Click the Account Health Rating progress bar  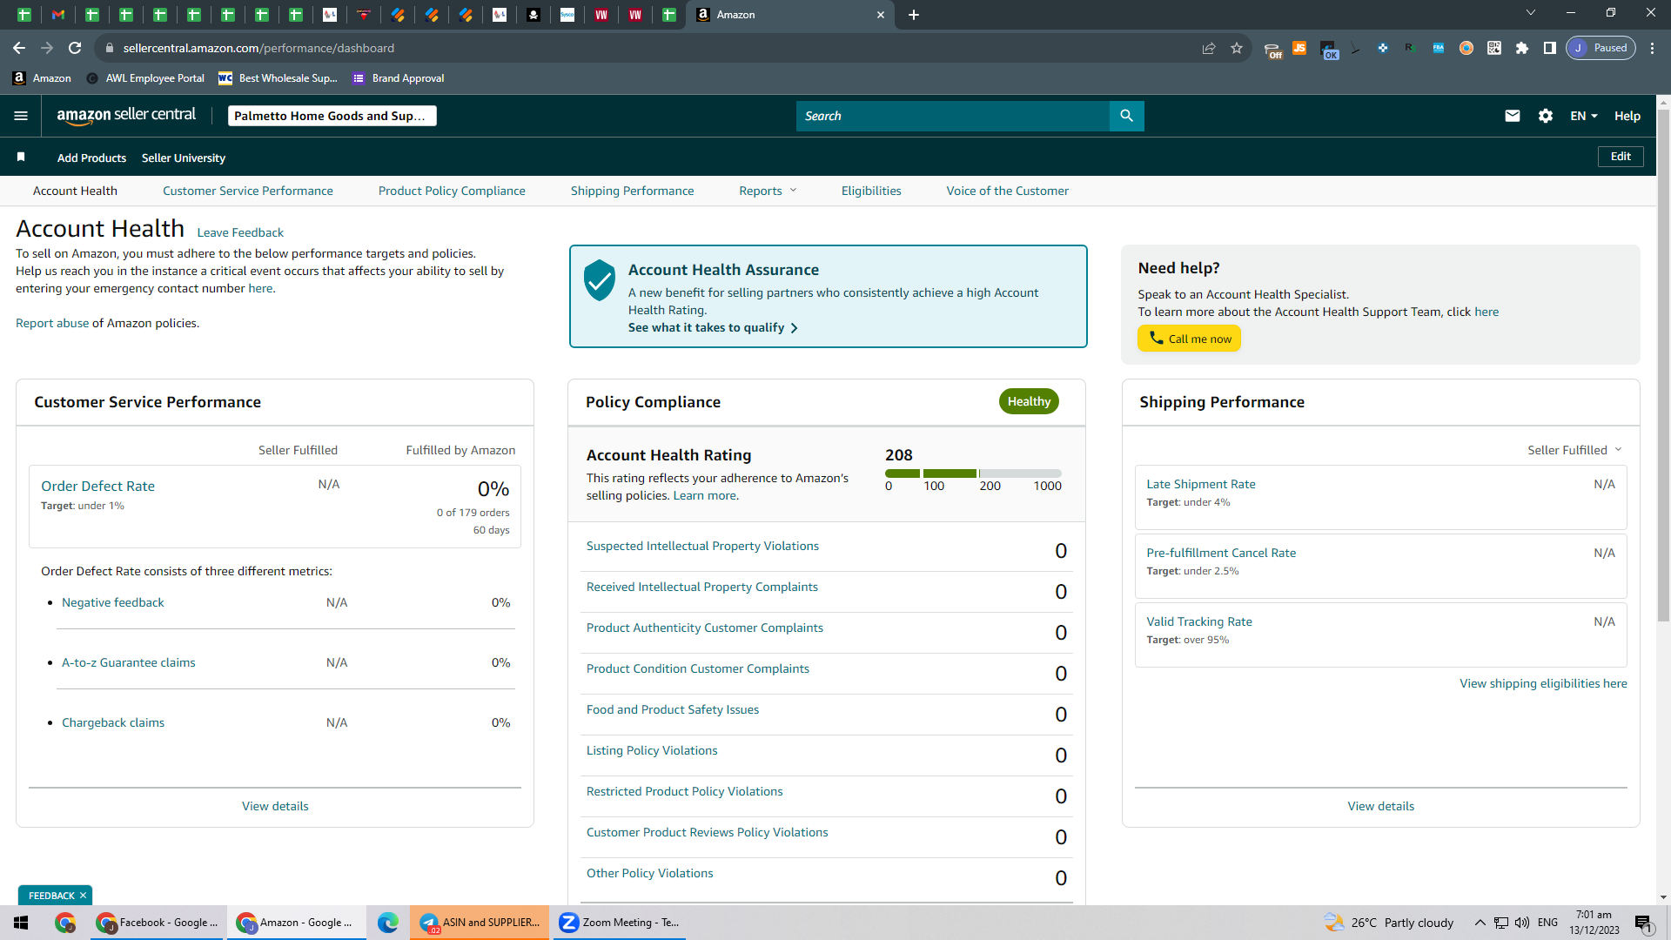[x=973, y=473]
